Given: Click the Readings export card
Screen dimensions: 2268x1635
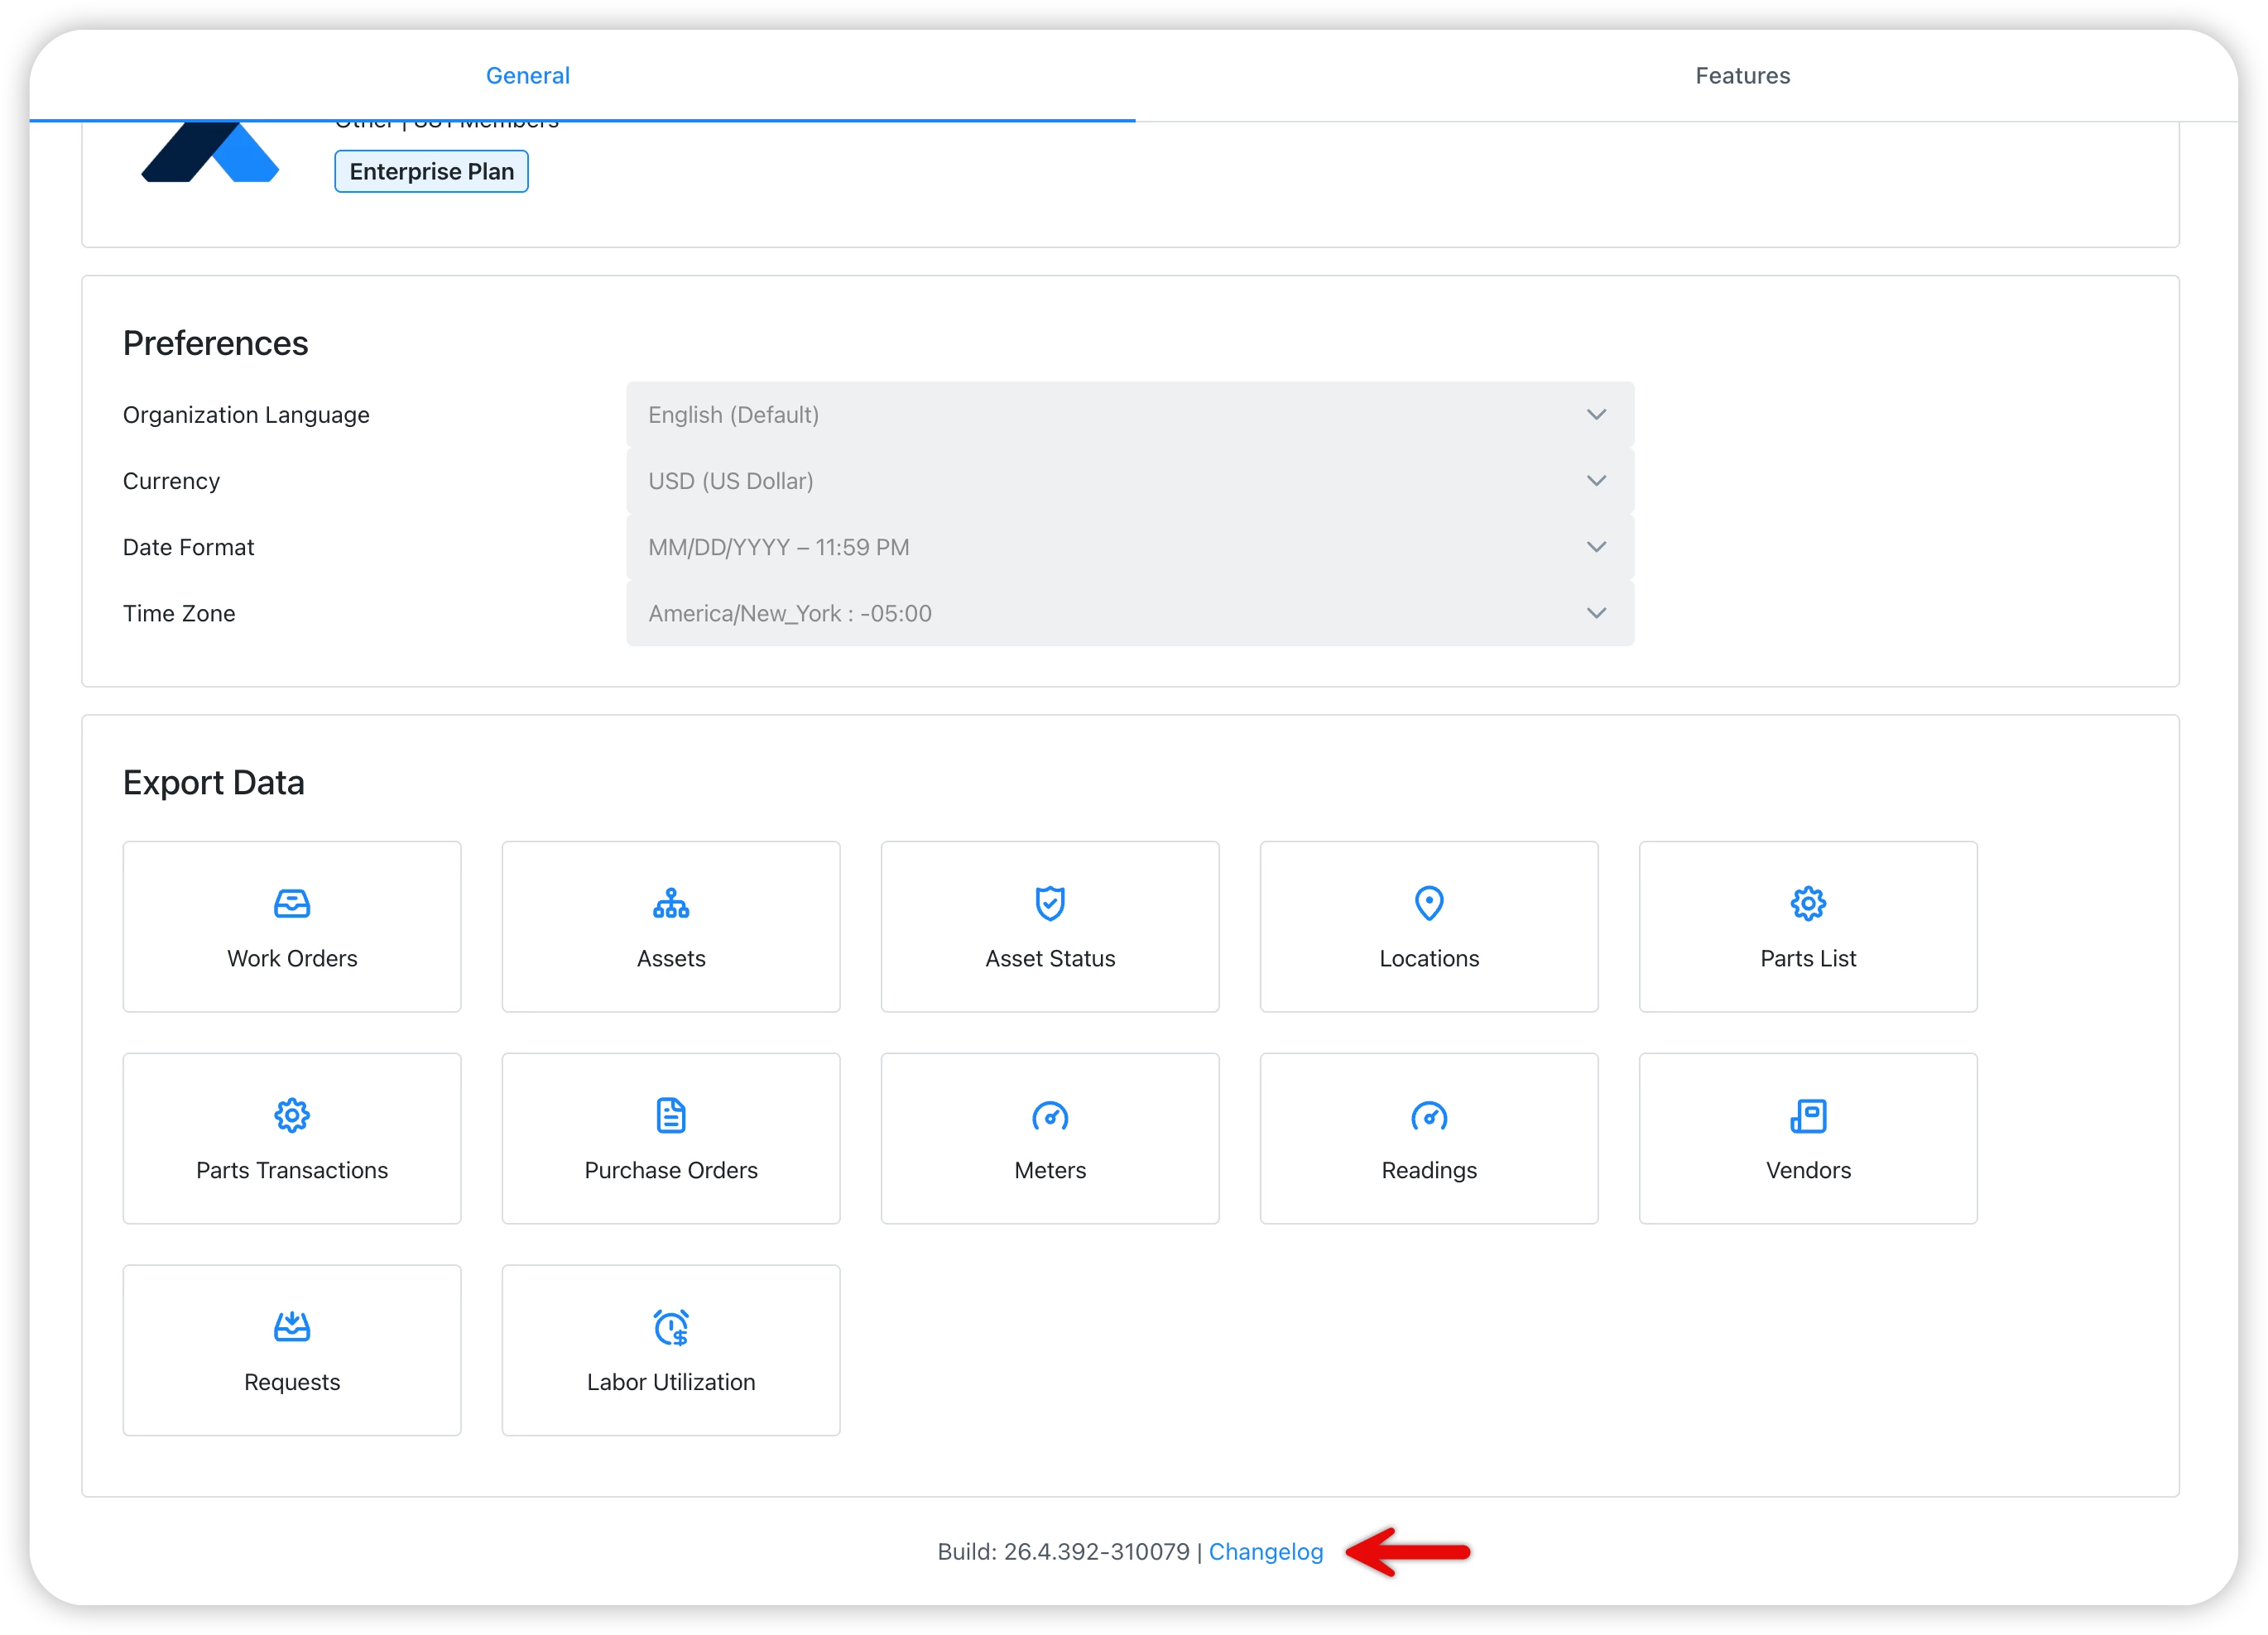Looking at the screenshot, I should [x=1429, y=1139].
